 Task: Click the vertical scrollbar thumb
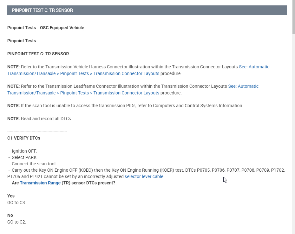(293, 16)
